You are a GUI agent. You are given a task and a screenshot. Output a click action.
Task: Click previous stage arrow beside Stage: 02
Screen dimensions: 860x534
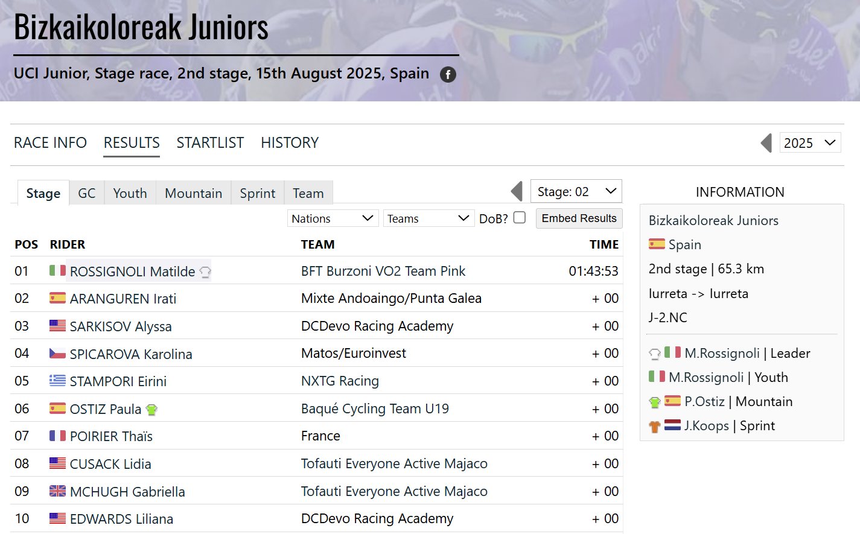[x=517, y=191]
